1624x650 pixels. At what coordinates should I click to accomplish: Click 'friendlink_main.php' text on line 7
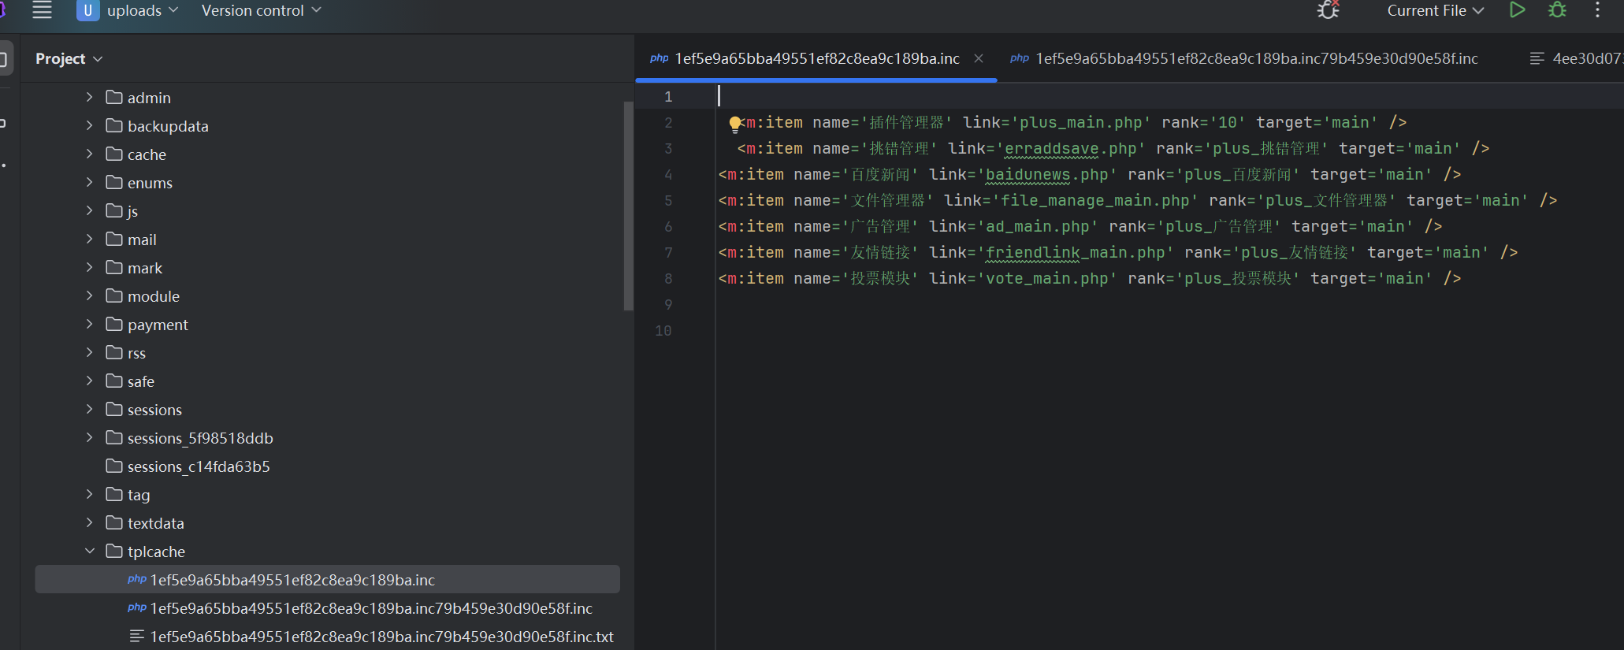point(1075,253)
